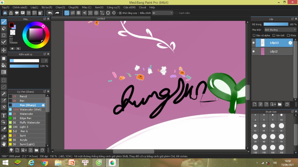Open Google Chrome from taskbar

(45, 163)
